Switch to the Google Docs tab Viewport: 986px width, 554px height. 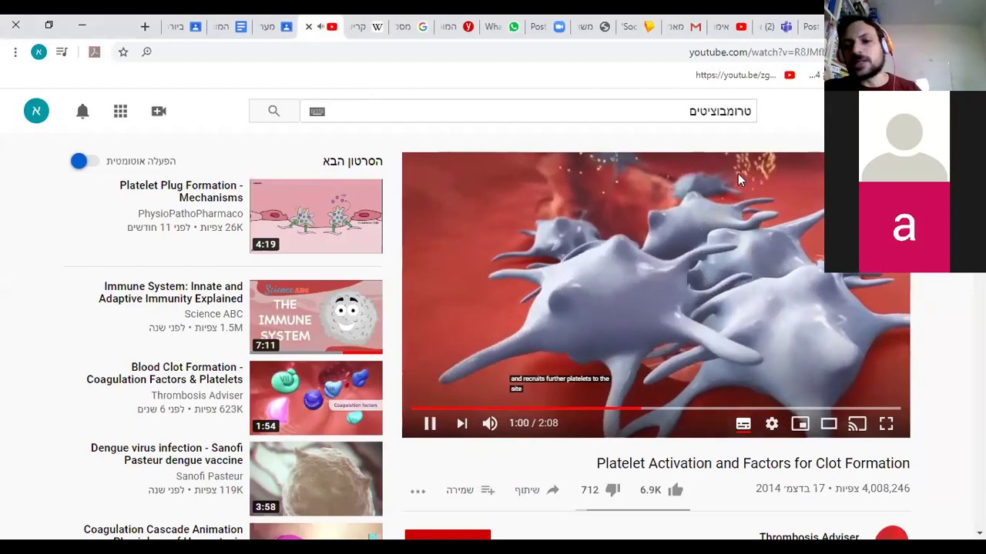click(x=230, y=27)
